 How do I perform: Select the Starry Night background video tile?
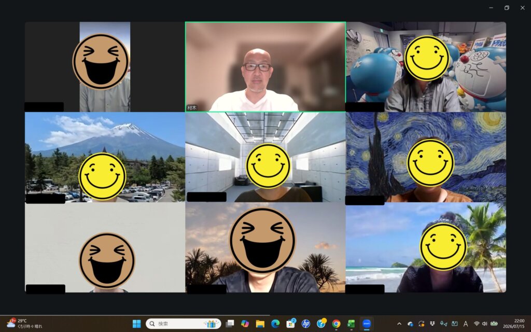coord(426,157)
